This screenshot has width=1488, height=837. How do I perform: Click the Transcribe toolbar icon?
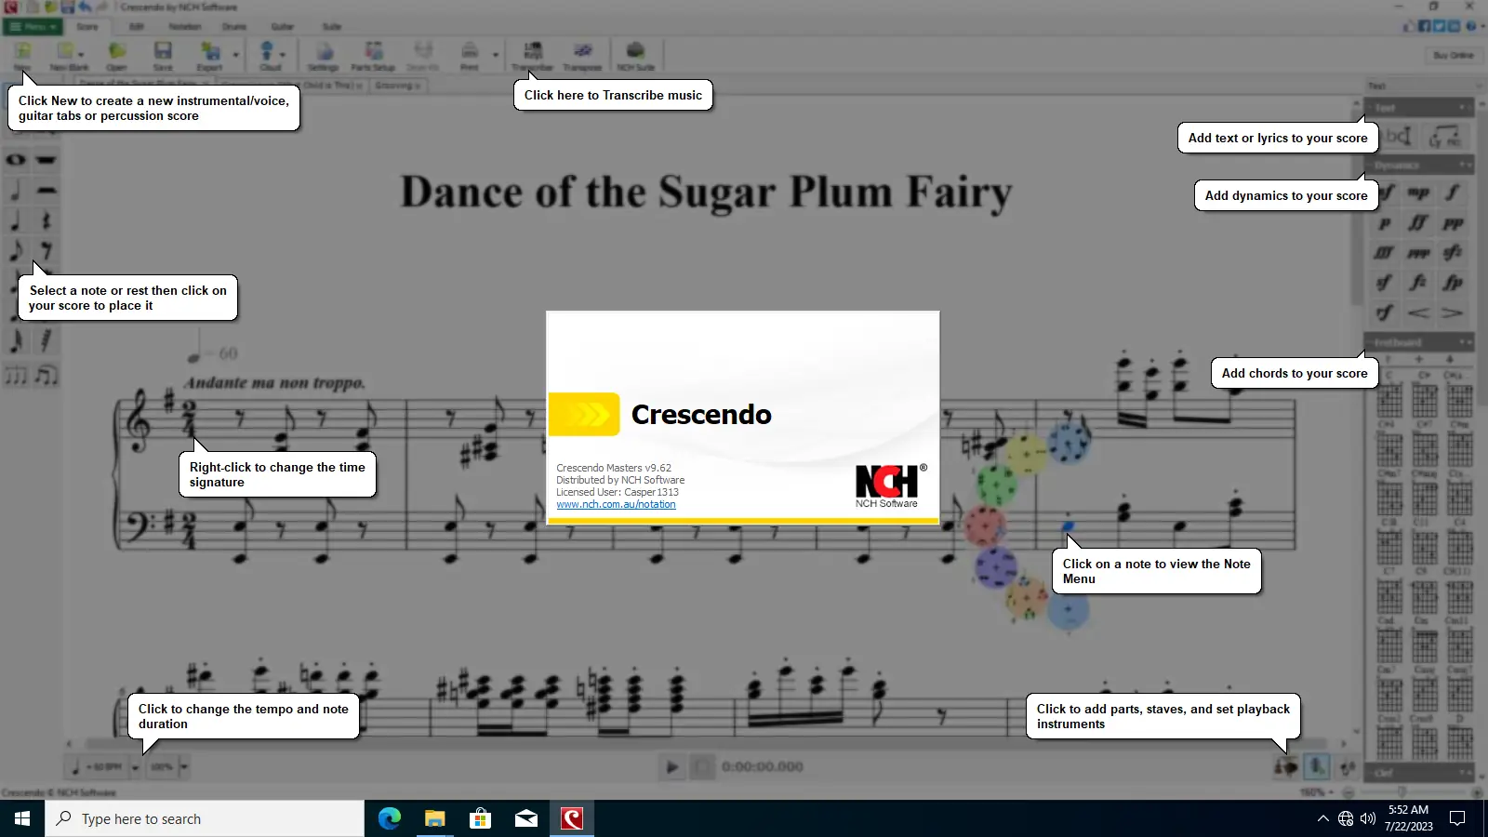coord(533,54)
